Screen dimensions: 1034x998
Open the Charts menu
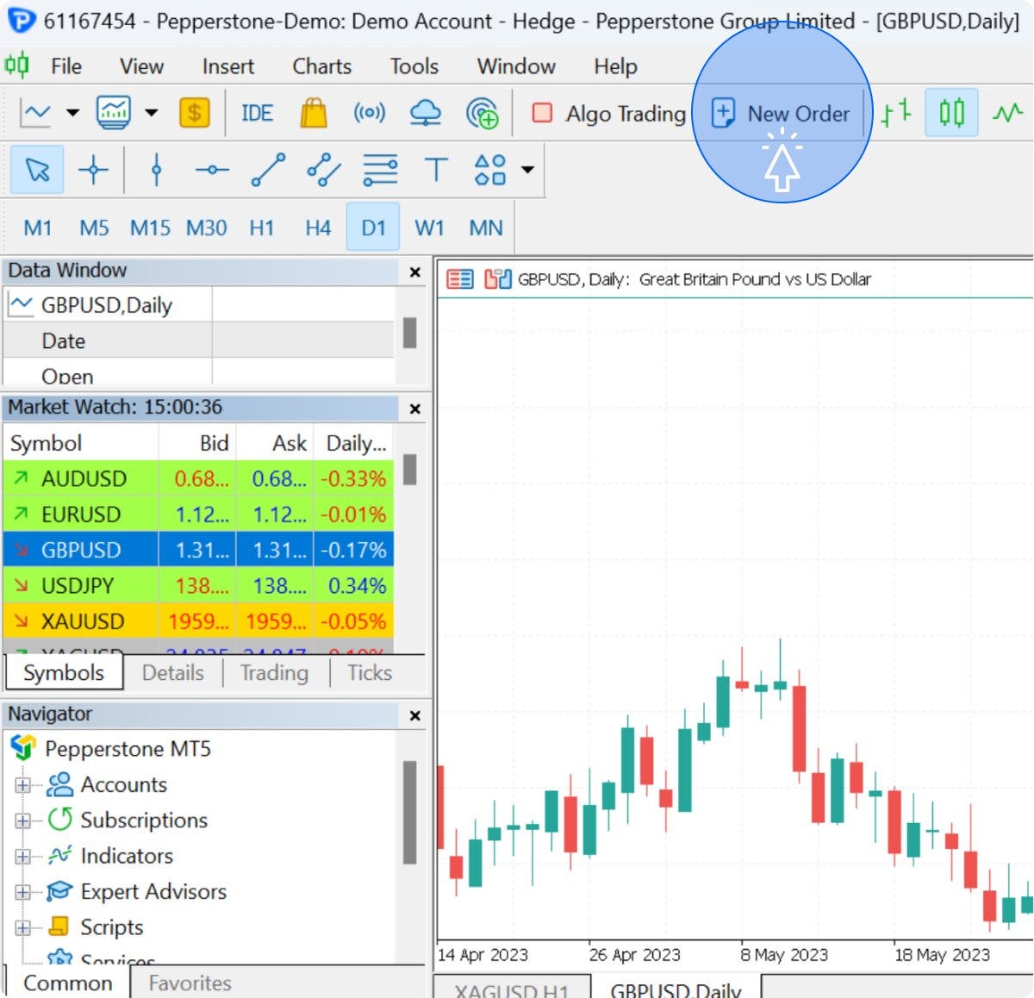(x=321, y=65)
